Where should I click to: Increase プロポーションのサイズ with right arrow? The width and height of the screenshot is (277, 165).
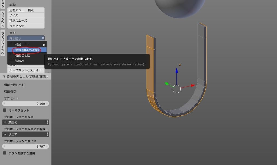coord(47,146)
